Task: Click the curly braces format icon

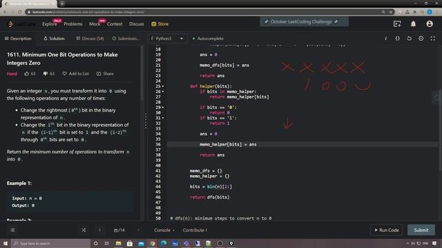Action: (x=398, y=39)
